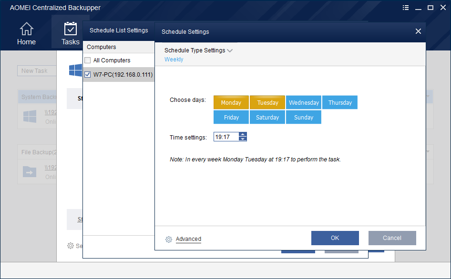
Task: Tick the All Computers checkbox
Action: click(x=88, y=60)
